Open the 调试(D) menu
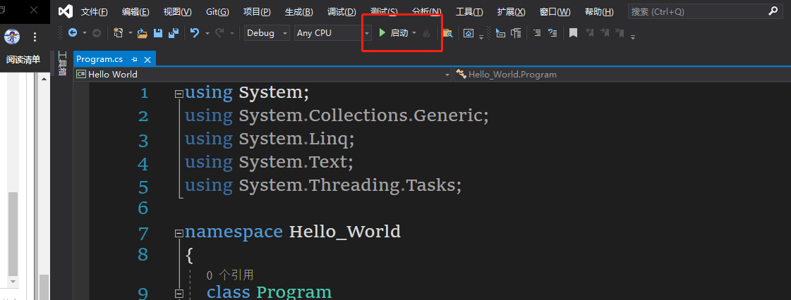This screenshot has width=791, height=300. pyautogui.click(x=341, y=11)
